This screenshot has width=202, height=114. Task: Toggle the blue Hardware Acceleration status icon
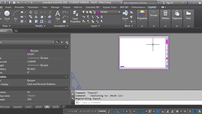coord(195,111)
